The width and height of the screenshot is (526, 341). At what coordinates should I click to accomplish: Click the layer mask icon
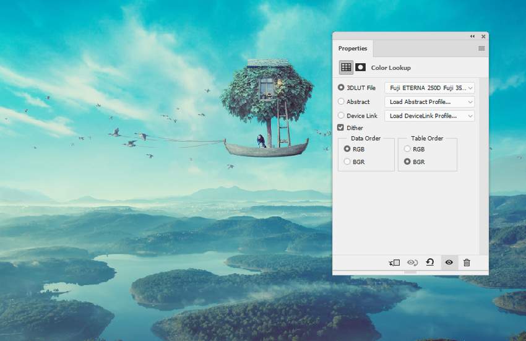tap(361, 67)
